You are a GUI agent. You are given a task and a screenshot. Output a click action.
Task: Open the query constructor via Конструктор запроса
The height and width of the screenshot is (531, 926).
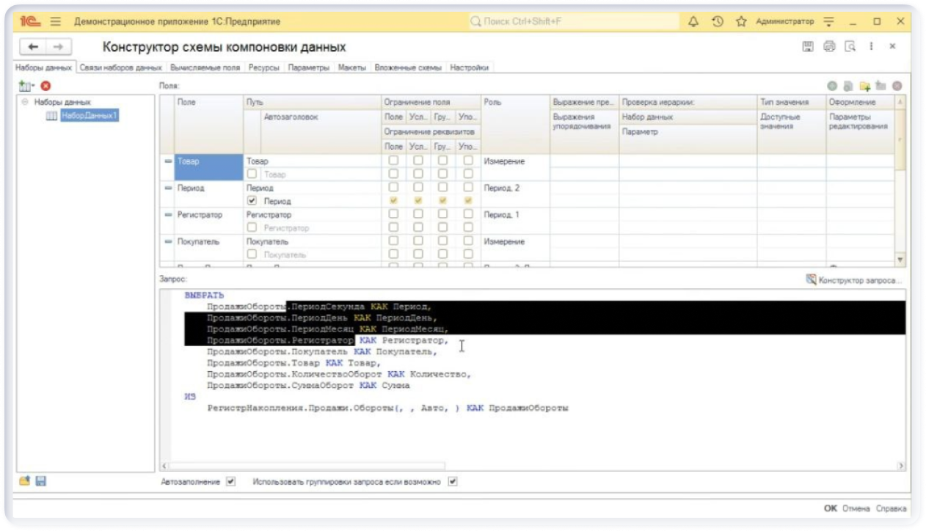854,280
